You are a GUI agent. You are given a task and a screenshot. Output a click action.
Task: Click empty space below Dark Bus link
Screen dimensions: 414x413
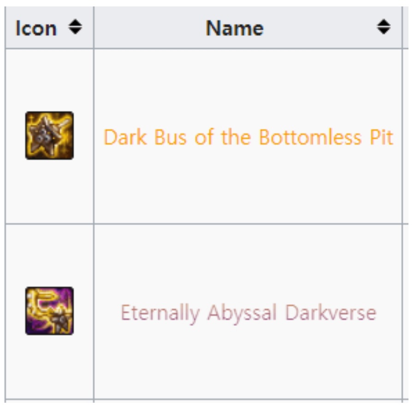pos(248,185)
